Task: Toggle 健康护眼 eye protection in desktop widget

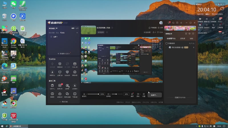Action: [x=207, y=20]
